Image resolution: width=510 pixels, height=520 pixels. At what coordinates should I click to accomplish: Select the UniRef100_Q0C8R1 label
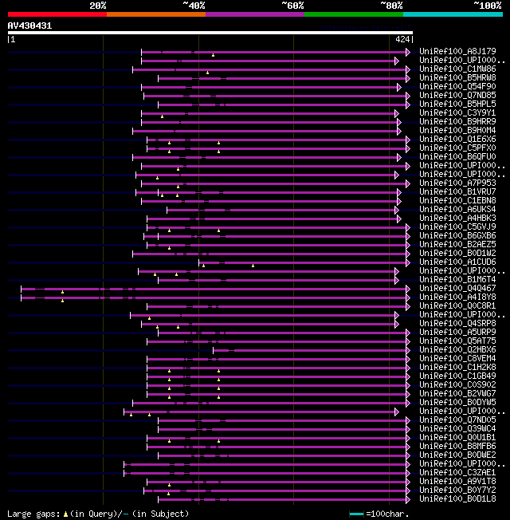[457, 306]
